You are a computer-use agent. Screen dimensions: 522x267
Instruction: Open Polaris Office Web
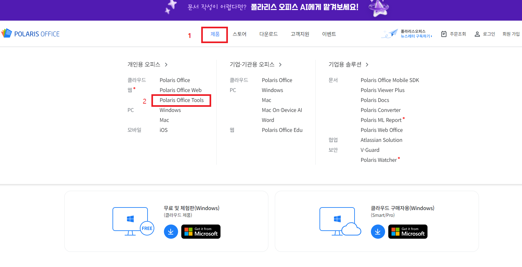pos(181,90)
